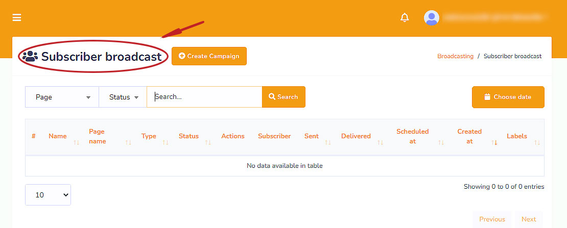This screenshot has height=228, width=567.
Task: Sort table by Page name column
Action: tap(97, 136)
